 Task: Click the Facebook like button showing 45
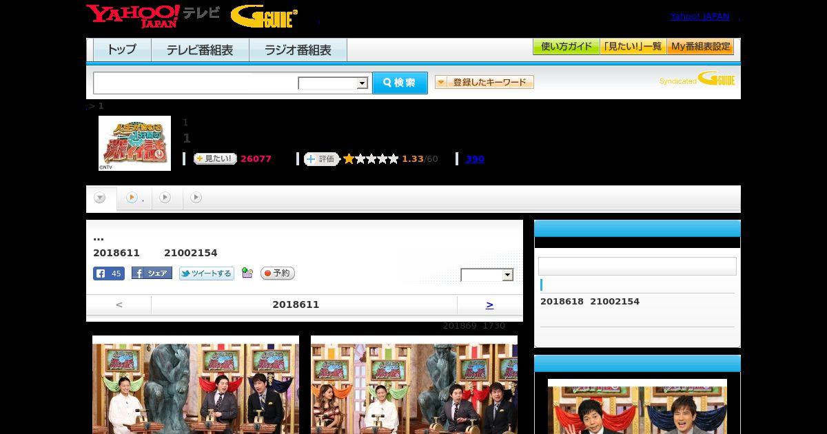coord(109,273)
